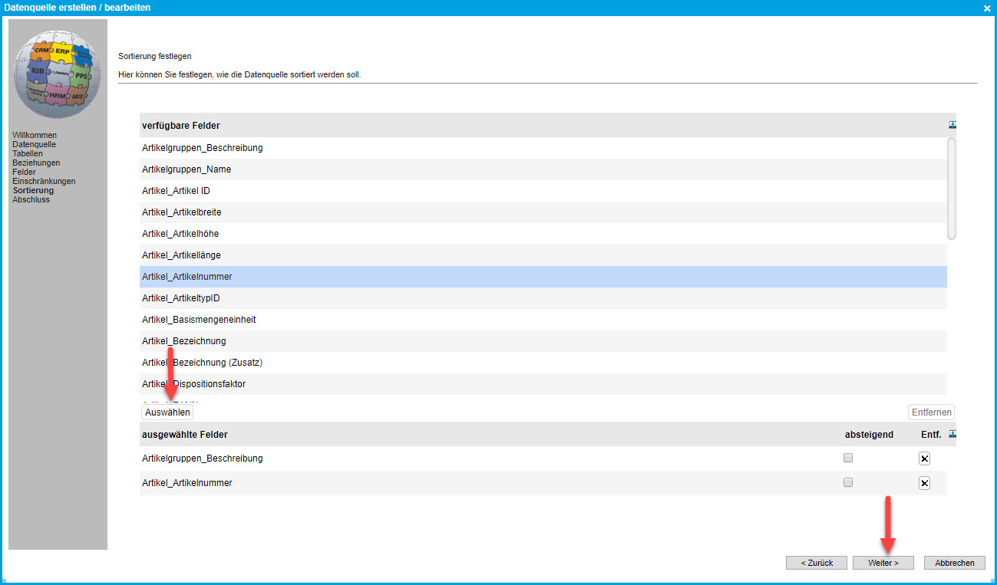Click the Entf. column header
The width and height of the screenshot is (997, 585).
[931, 435]
